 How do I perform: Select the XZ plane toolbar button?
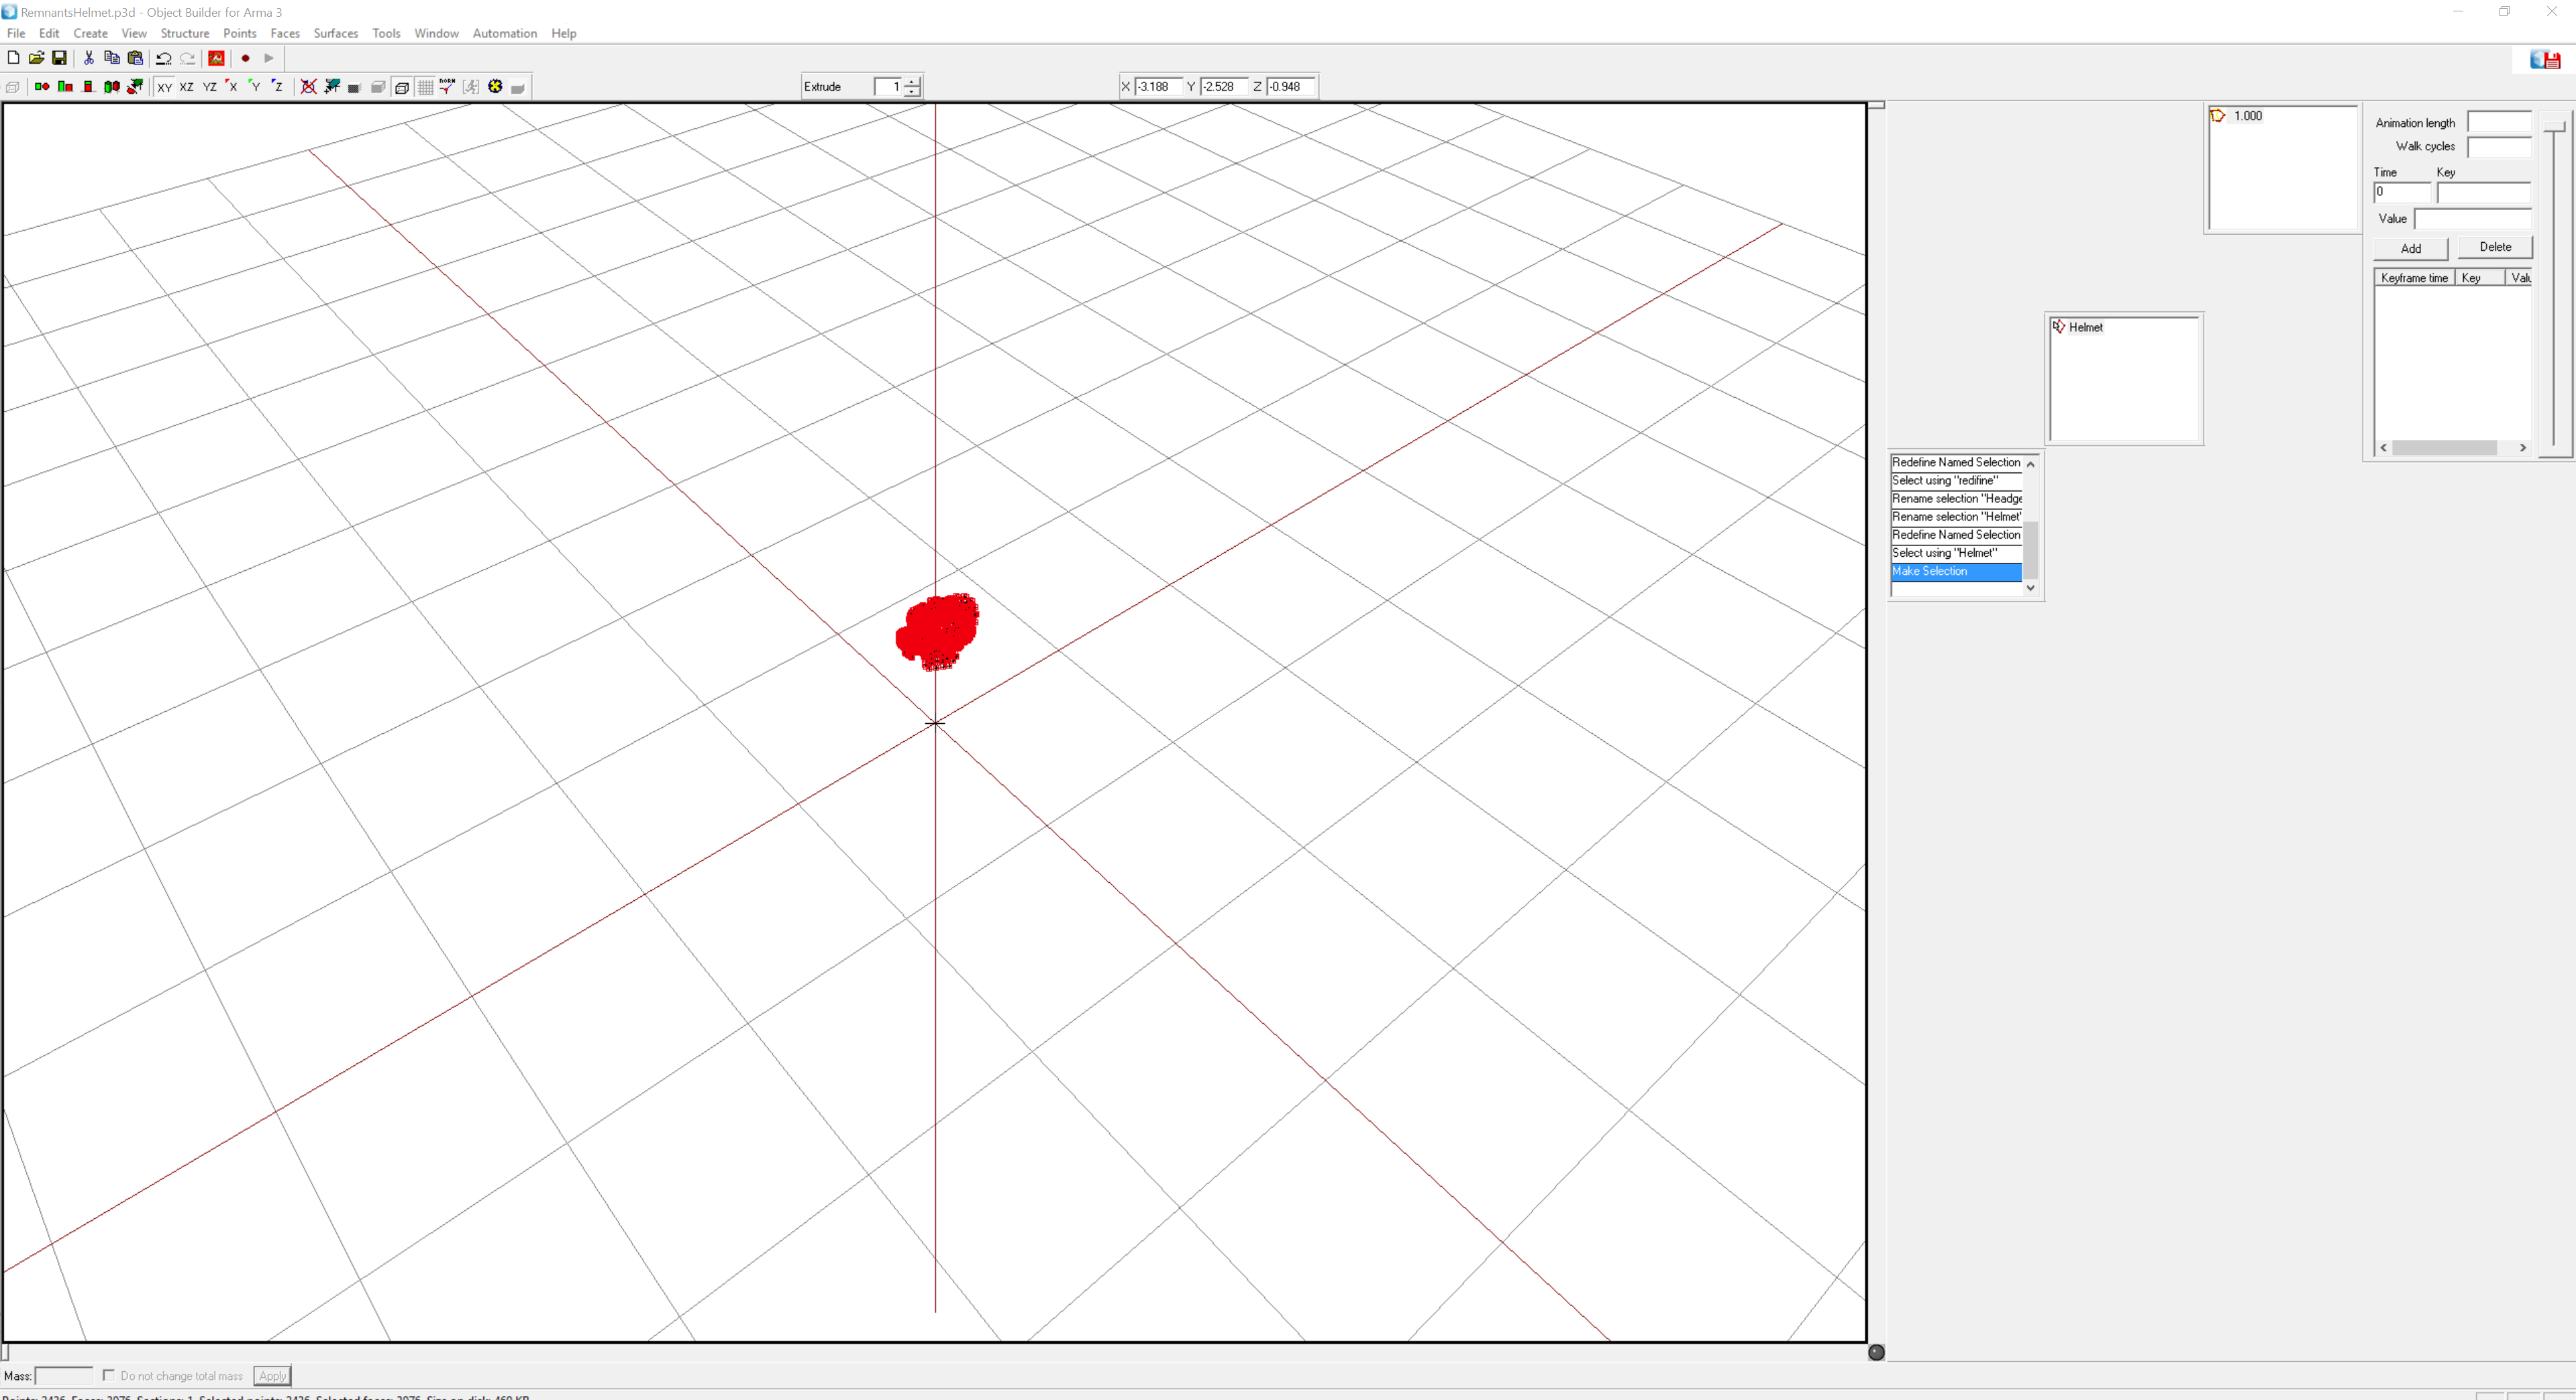coord(187,87)
